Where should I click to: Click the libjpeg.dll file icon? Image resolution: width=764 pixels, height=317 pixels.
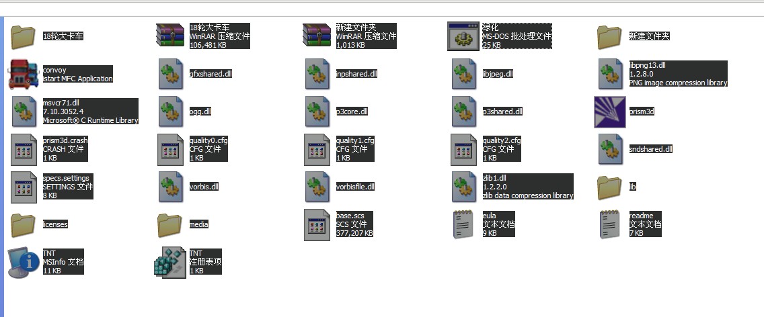pyautogui.click(x=464, y=74)
